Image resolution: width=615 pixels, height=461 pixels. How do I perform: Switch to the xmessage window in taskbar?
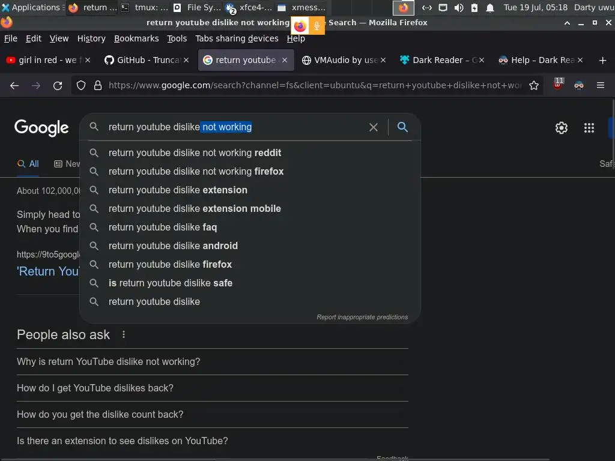point(301,7)
